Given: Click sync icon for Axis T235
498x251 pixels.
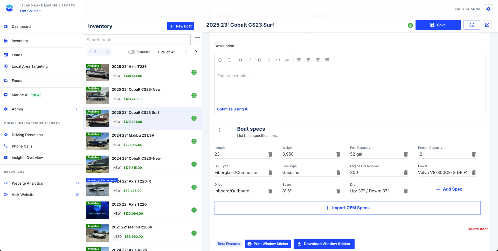Looking at the screenshot, I should click(x=194, y=72).
